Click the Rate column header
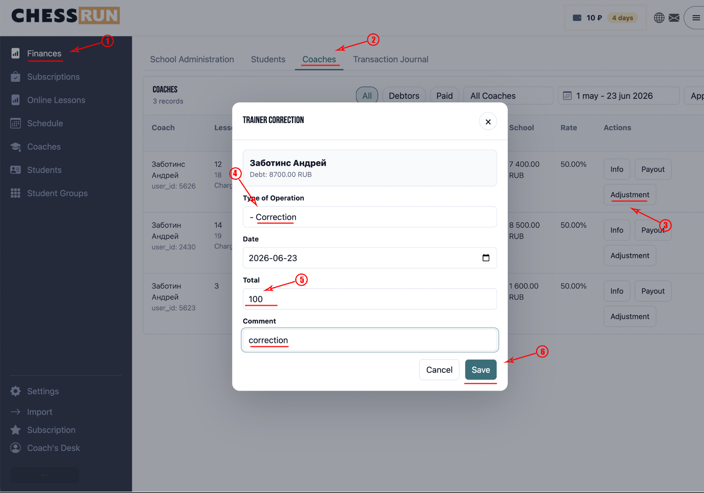 pyautogui.click(x=569, y=128)
